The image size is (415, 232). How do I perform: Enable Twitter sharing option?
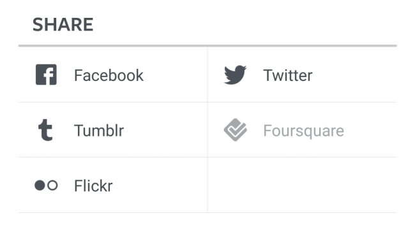pyautogui.click(x=302, y=75)
